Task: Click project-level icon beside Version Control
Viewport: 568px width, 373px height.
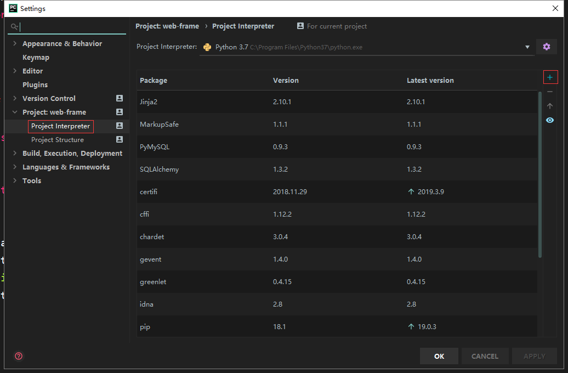Action: (120, 98)
